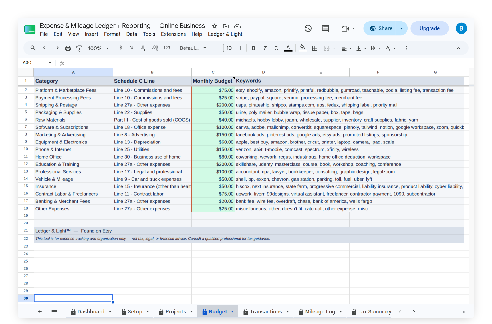Open the side panel chevron at bottom right
The height and width of the screenshot is (324, 492).
point(464,312)
